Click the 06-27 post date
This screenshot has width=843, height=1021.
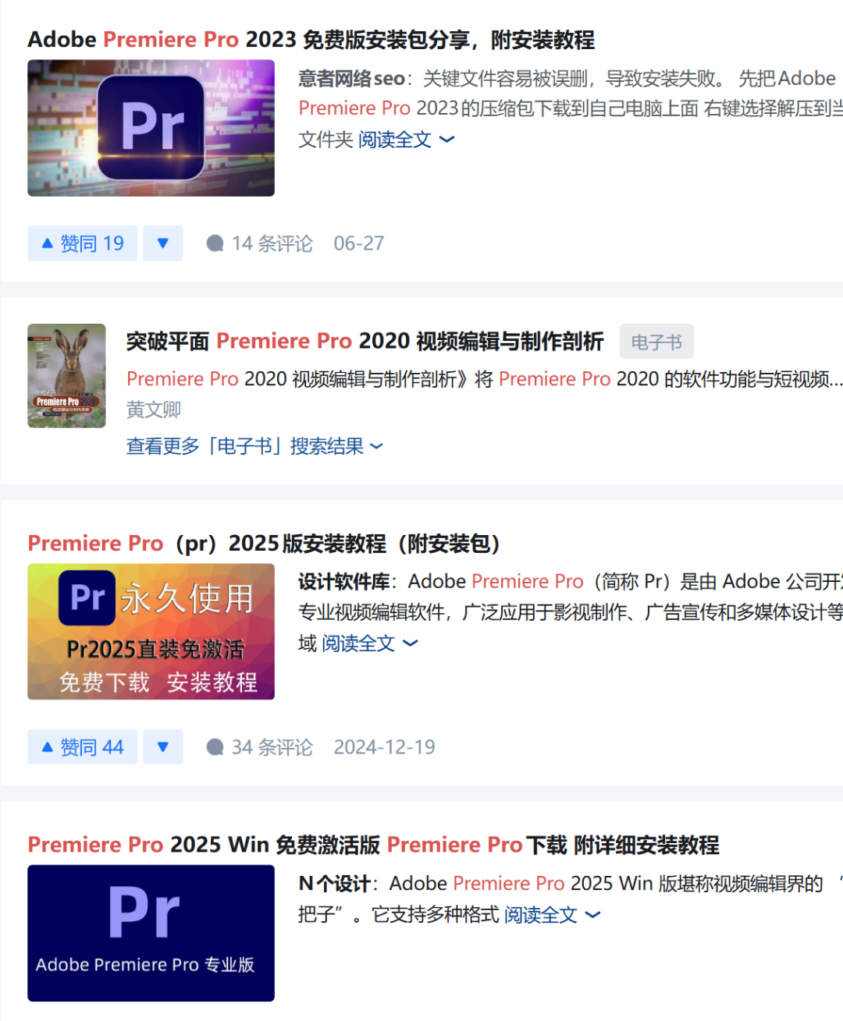[359, 243]
